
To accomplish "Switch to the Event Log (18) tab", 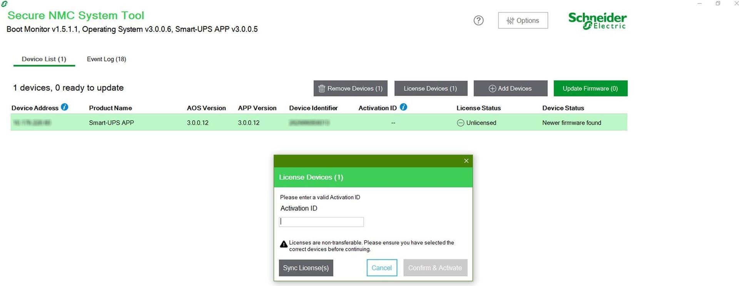I will [x=106, y=59].
